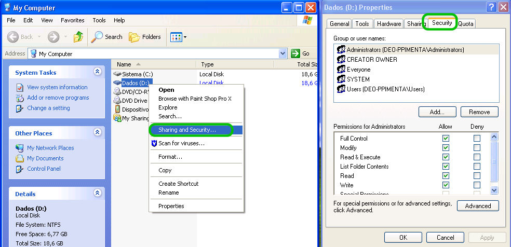Open the Favorites menu
Viewport: 511px width, 247px height.
pos(73,20)
